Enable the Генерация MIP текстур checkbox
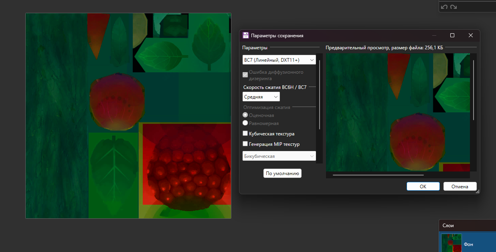 coord(245,144)
